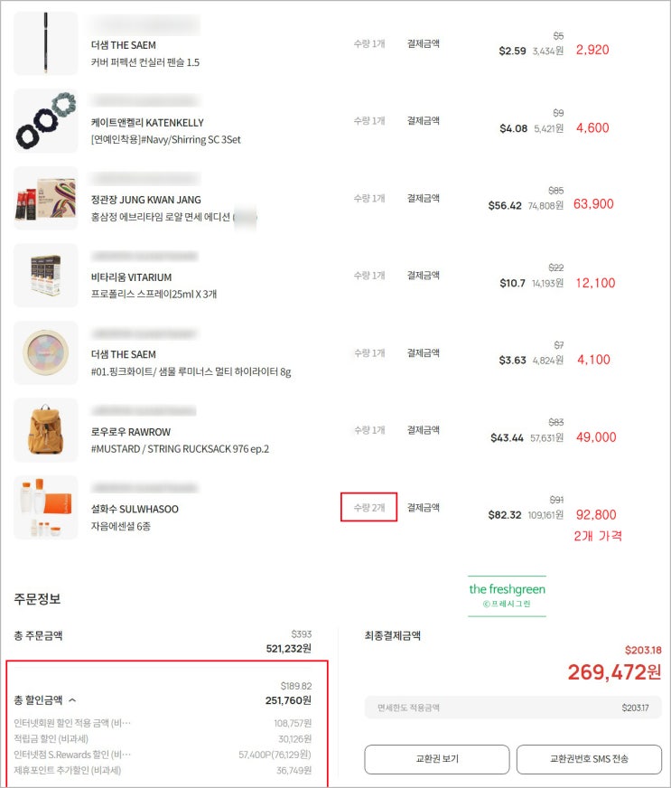
Task: Open MUSTARD STRING RUCKSACK 976 ep.2 link
Action: click(180, 449)
